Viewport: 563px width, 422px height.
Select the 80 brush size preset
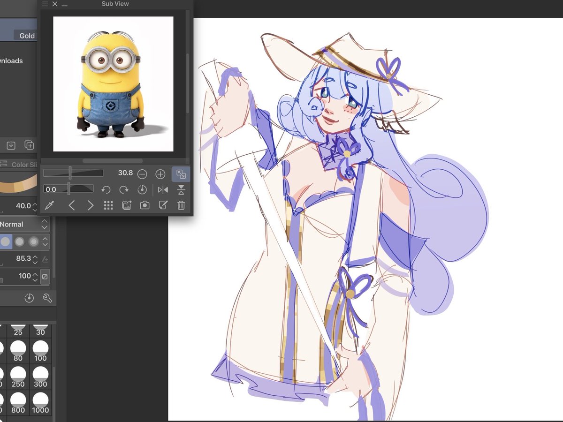pyautogui.click(x=18, y=350)
